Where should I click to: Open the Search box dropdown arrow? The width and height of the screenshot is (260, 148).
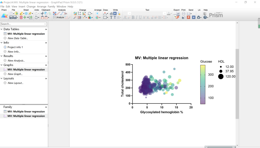[45, 24]
